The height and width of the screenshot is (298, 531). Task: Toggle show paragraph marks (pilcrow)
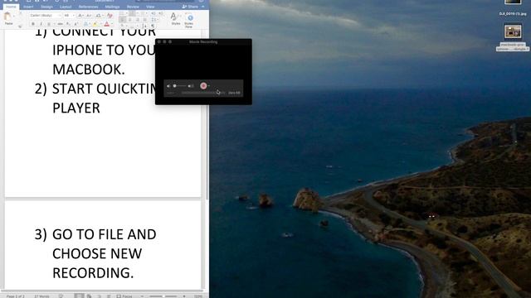tap(153, 26)
